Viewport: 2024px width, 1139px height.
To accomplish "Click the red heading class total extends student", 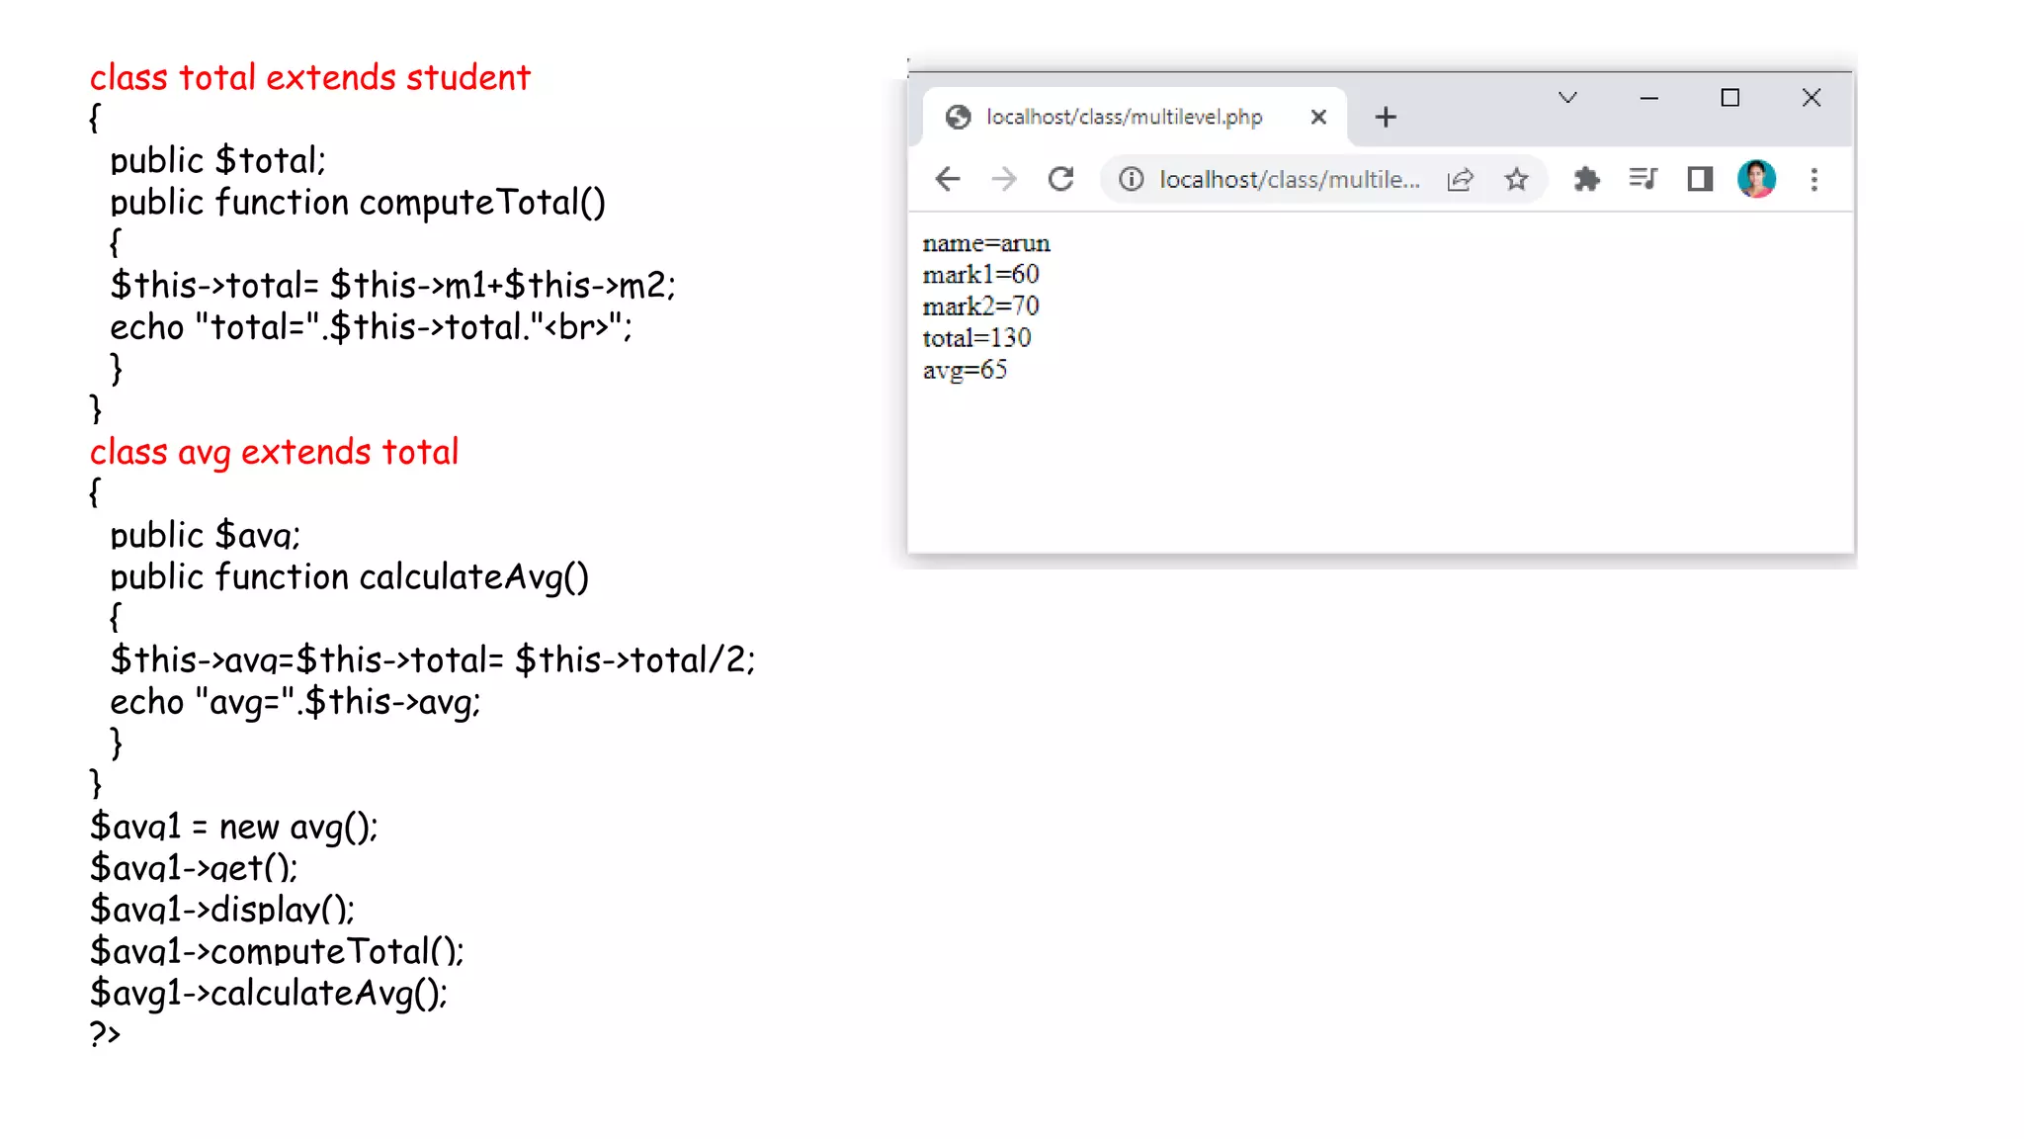I will click(x=310, y=77).
